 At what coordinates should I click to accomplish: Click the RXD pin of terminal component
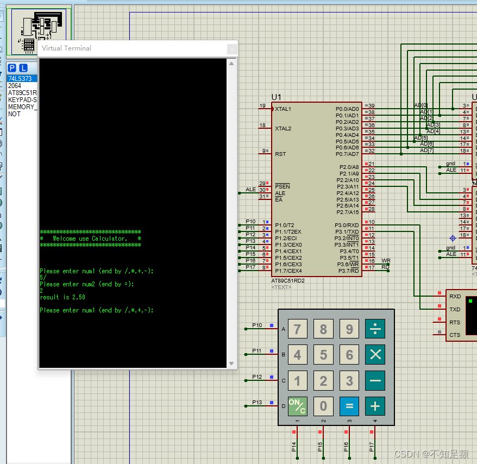click(x=455, y=296)
